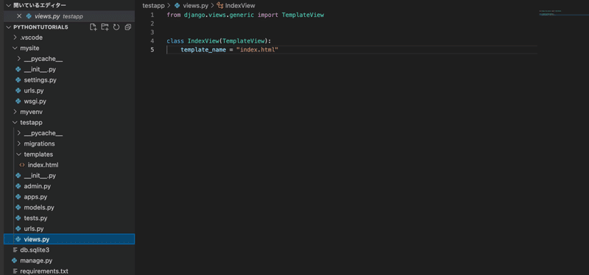Click the Python icon beside tests.py

pos(18,218)
